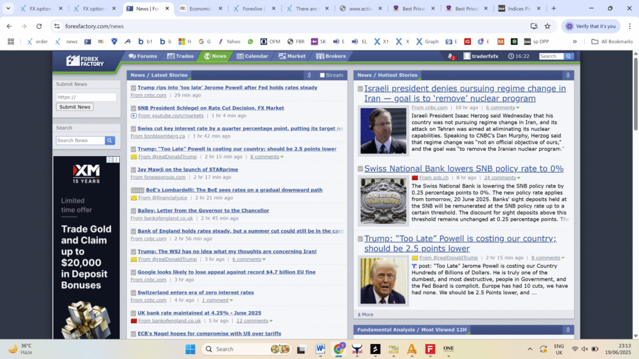Screen dimensions: 639x359
Task: Click the Wi-Fi icon in system tray
Action: point(575,349)
